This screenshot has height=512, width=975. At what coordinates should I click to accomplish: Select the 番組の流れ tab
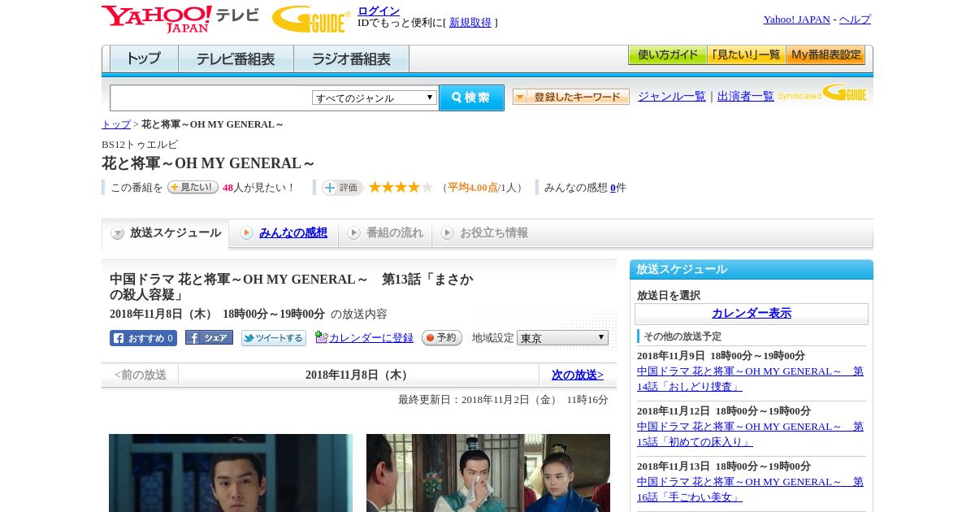pos(386,232)
